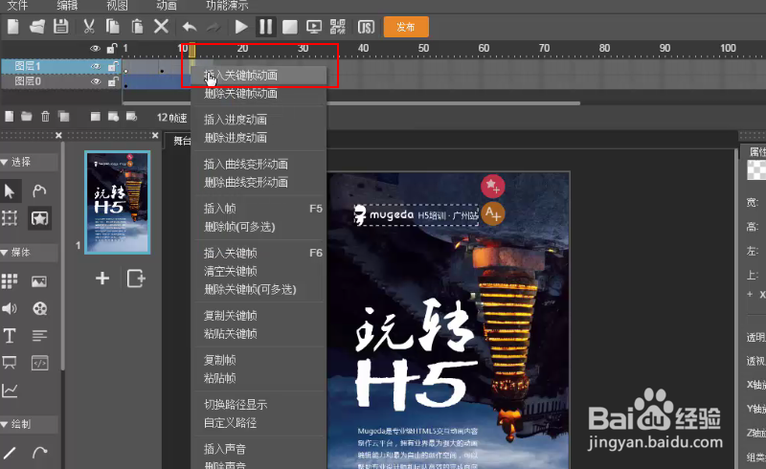Toggle all layers' visibility in timeline header
This screenshot has height=469, width=766.
pyautogui.click(x=95, y=49)
